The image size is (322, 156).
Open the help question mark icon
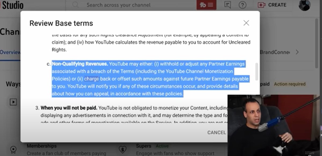point(243,5)
